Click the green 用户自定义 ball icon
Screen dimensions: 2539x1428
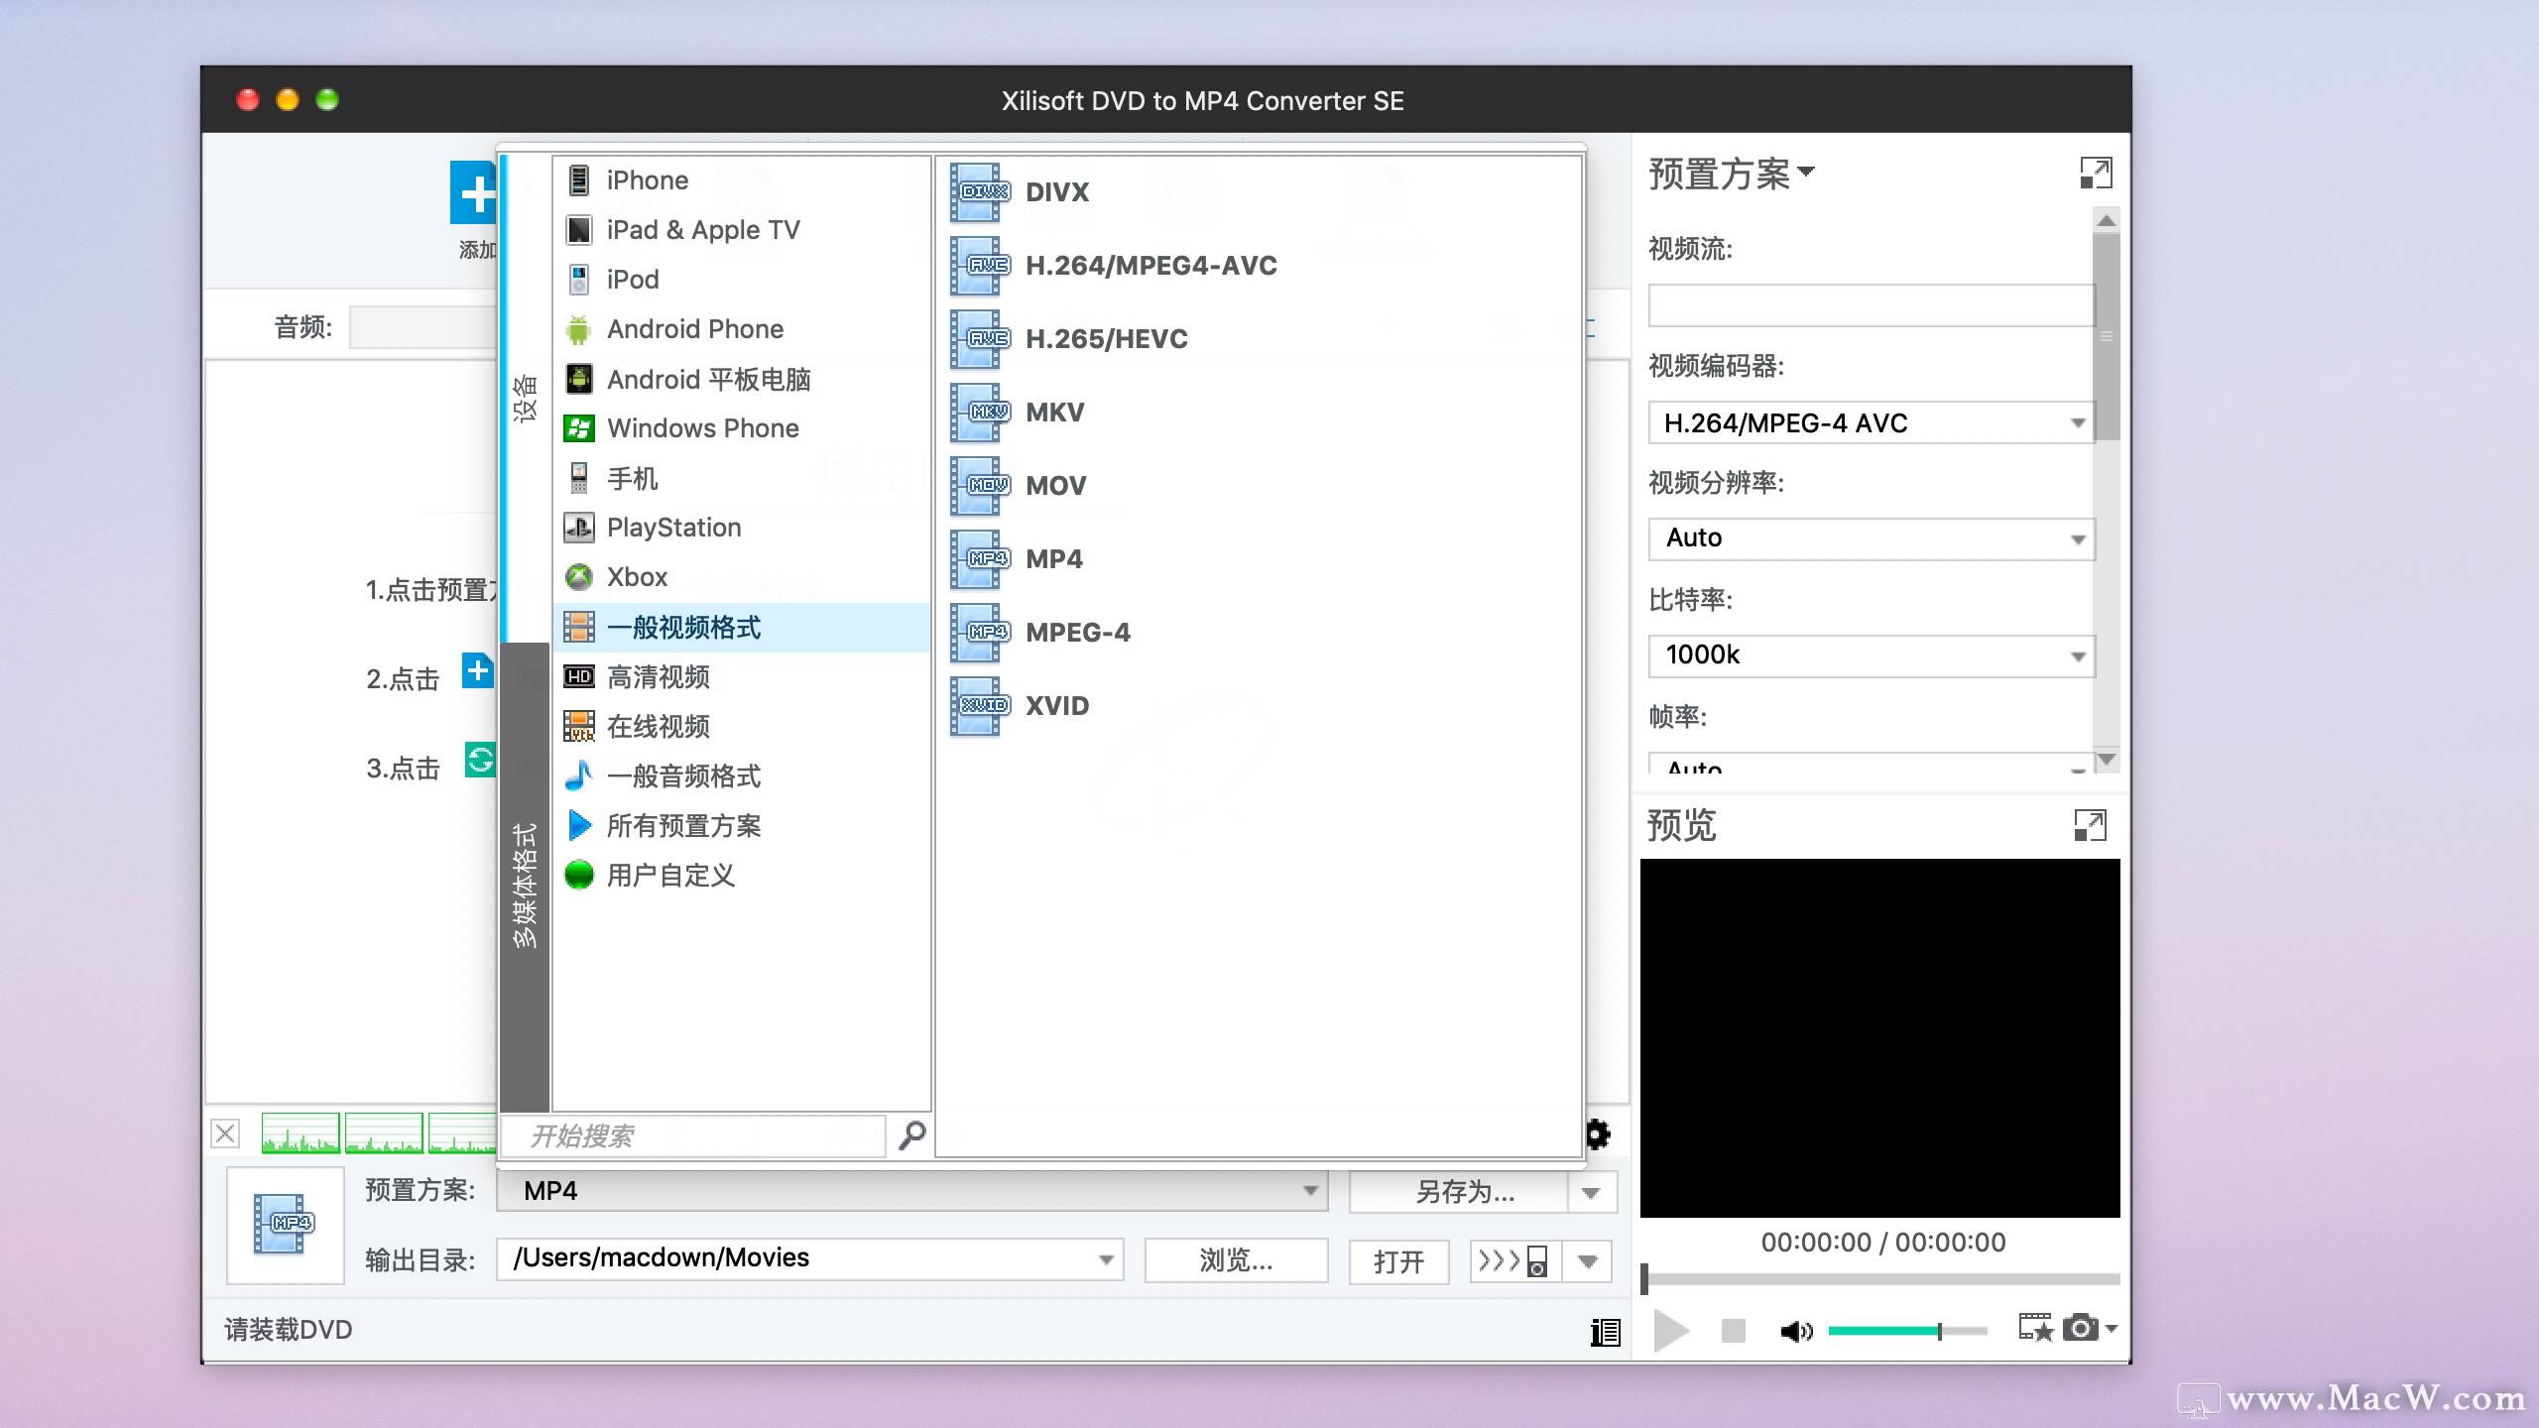click(x=579, y=875)
